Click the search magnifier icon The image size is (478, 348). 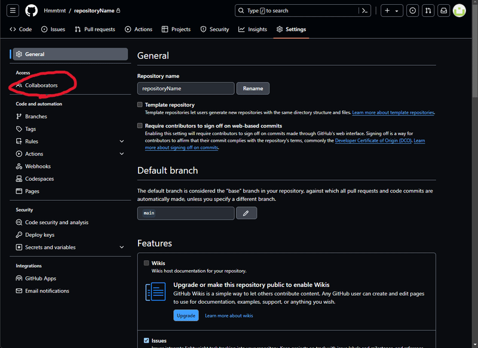(x=241, y=11)
